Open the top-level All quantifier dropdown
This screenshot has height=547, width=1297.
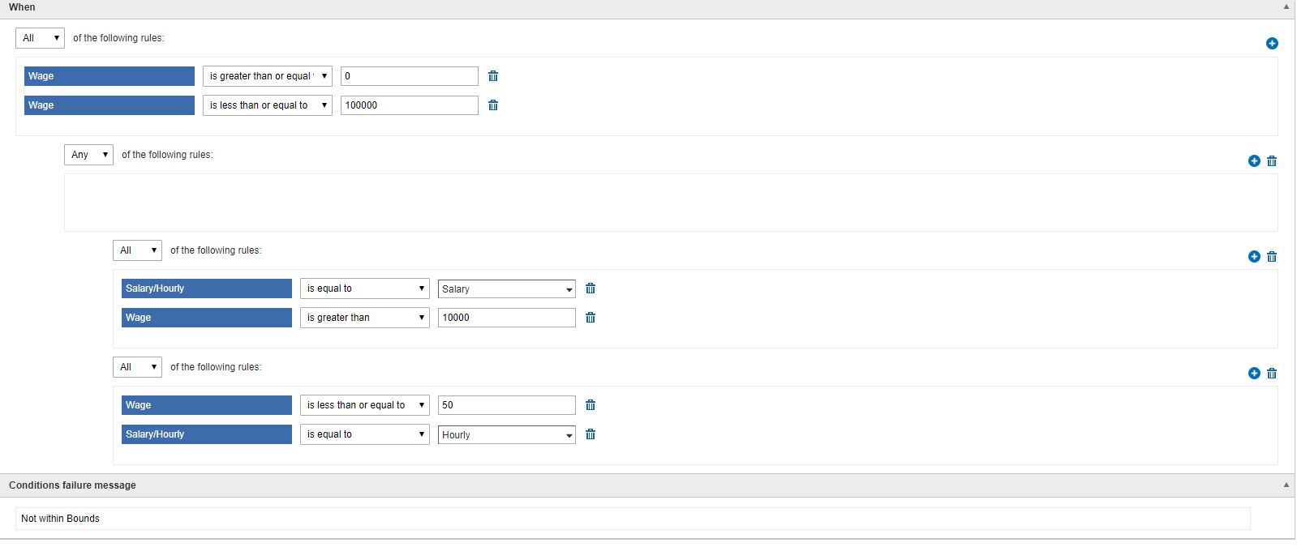pos(40,38)
